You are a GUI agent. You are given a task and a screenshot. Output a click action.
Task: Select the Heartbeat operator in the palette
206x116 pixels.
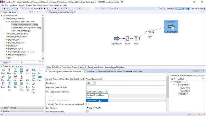[x=15, y=78]
